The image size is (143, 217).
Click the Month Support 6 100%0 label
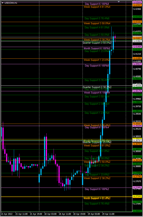click(97, 48)
